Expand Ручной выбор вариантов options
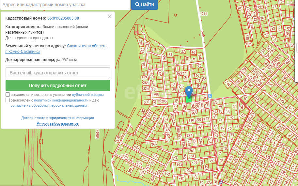This screenshot has height=186, width=298. point(58,123)
